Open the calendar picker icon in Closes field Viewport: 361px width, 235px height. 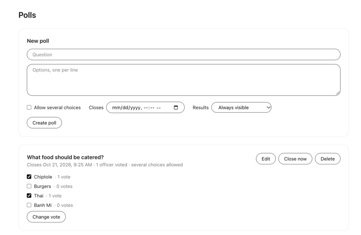coord(176,107)
